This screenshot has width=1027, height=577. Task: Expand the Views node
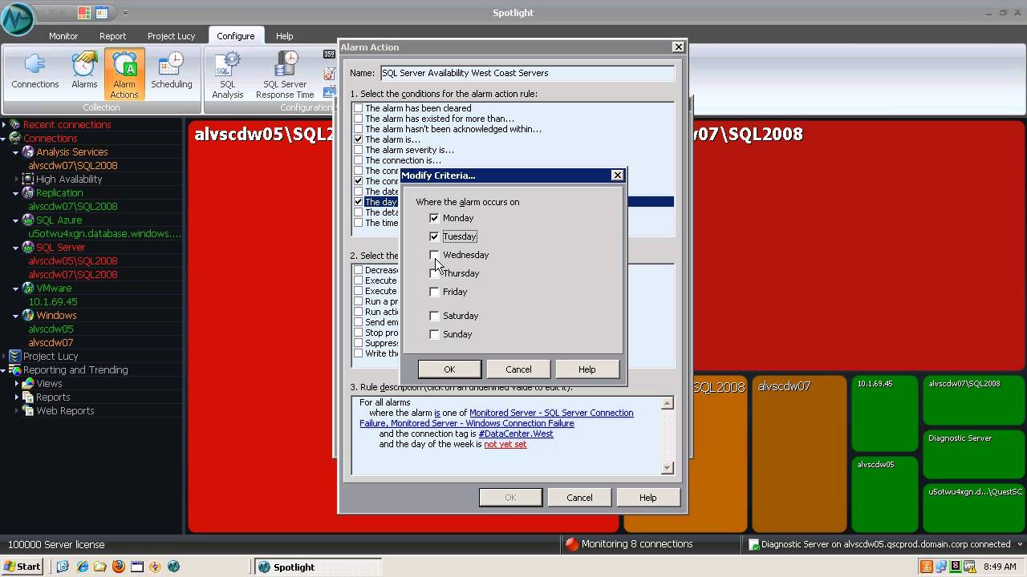coord(16,384)
